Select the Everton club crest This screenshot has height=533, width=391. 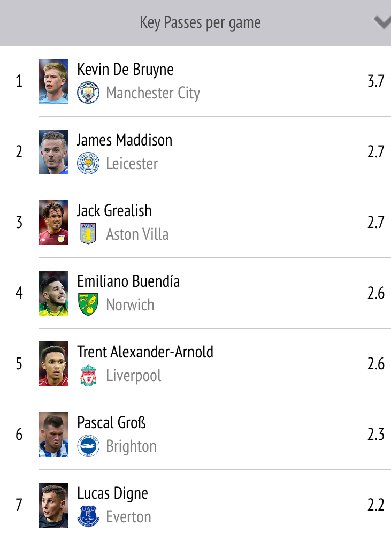(x=88, y=516)
